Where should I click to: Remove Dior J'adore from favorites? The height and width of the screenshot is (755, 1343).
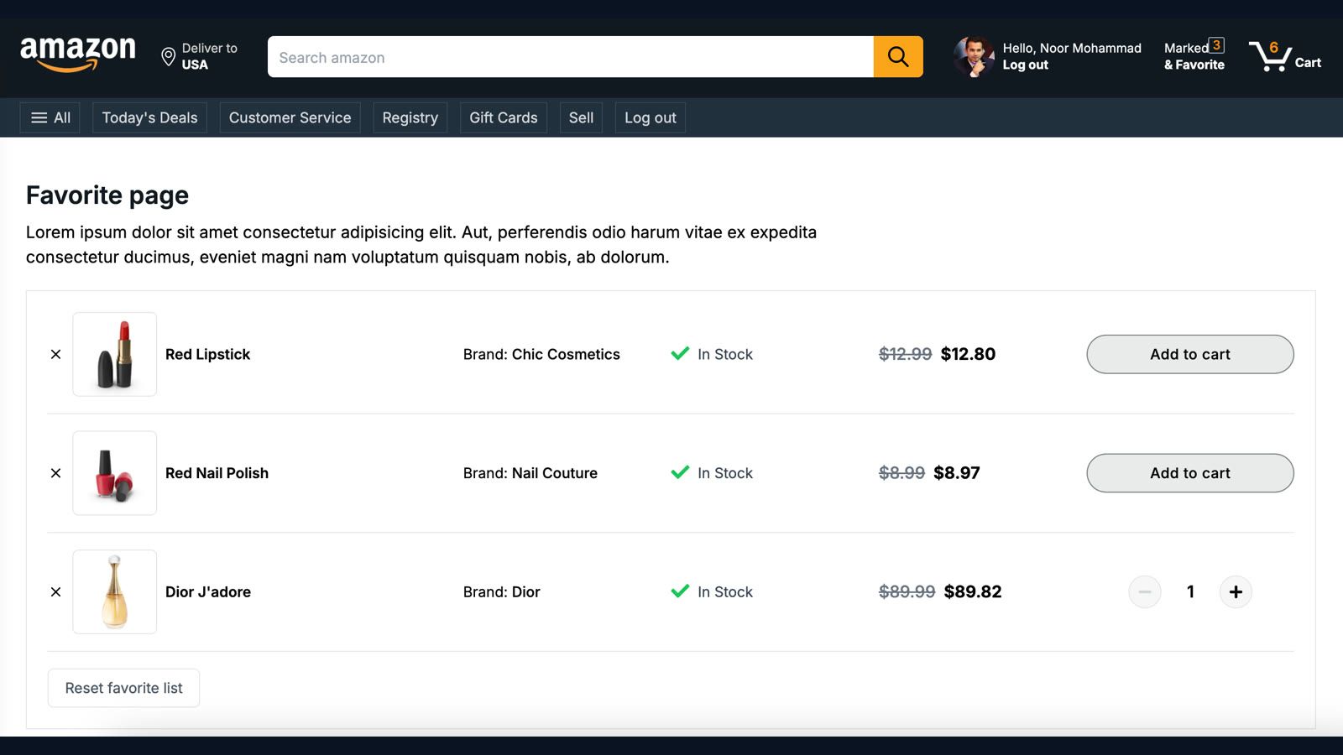[55, 592]
